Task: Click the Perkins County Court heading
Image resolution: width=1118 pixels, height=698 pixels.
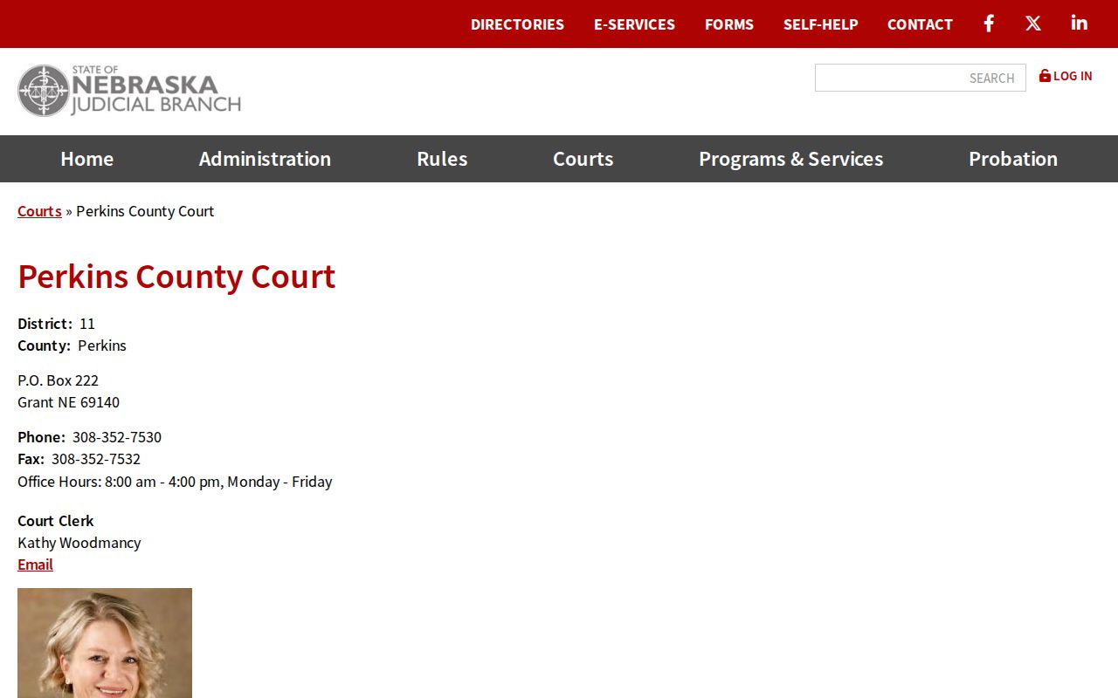Action: click(x=176, y=277)
